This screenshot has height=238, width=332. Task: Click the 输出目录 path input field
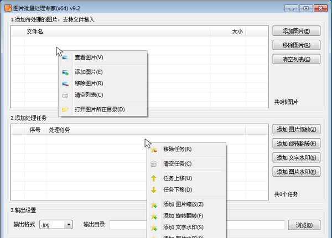[x=197, y=225]
